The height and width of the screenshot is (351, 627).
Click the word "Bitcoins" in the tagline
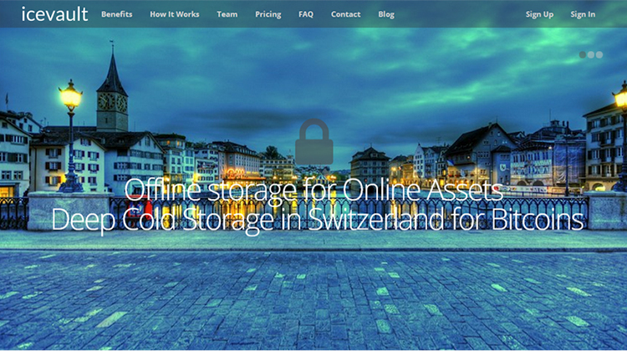(531, 219)
